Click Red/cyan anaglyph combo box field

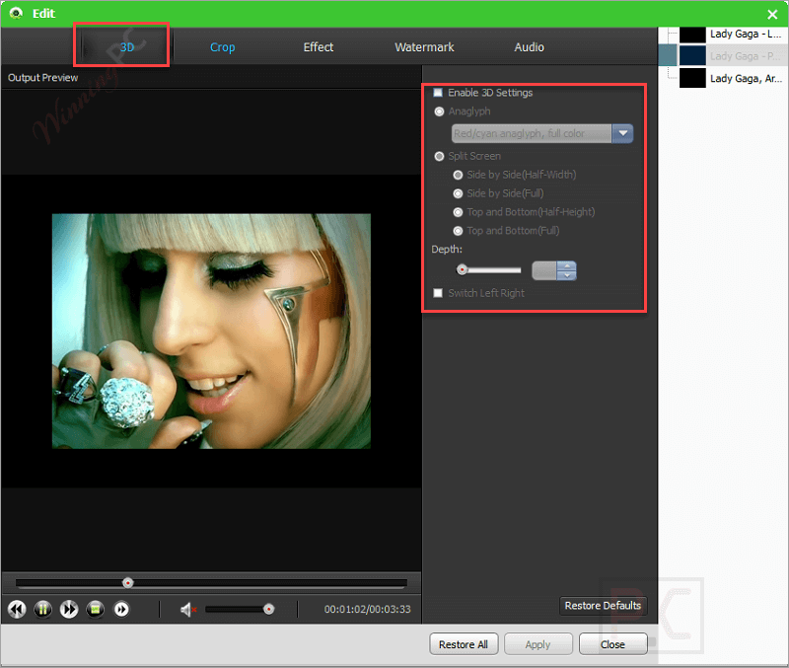532,133
